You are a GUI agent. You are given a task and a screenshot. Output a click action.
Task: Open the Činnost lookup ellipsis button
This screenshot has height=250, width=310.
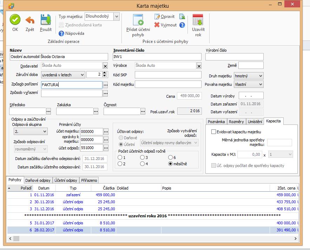pyautogui.click(x=143, y=111)
